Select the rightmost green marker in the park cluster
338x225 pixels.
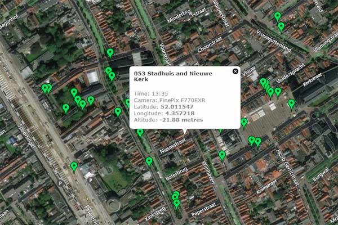[91, 101]
